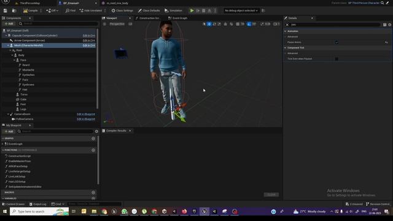Viewport: 393px width, 221px height.
Task: Choose the Scale tool in viewport
Action: coord(219,24)
